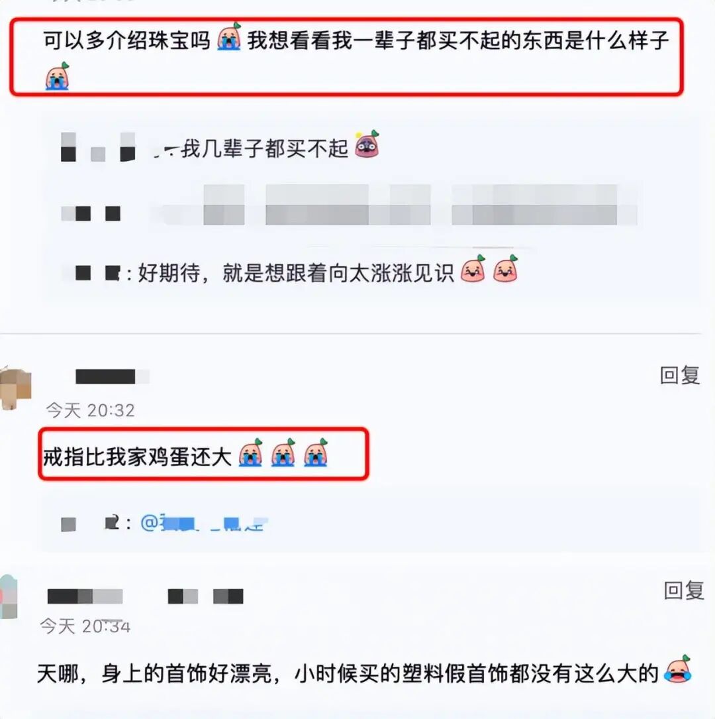
Task: Open the brown avatar of the 20:32 commenter
Action: pos(15,388)
